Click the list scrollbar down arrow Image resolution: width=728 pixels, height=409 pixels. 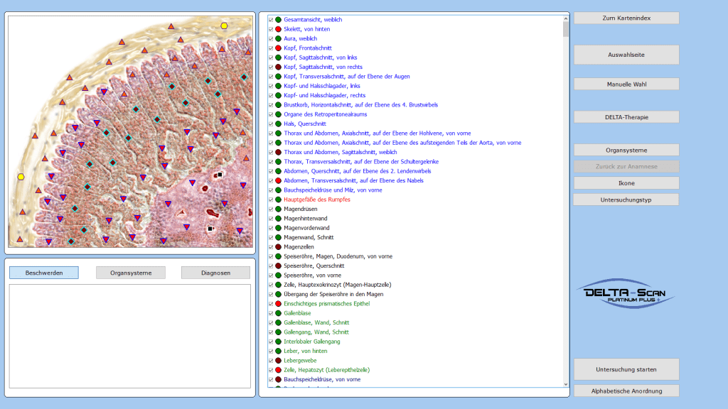(x=566, y=384)
